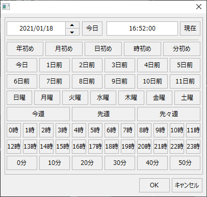
Task: Set the hour to 17時
Action: 95,147
